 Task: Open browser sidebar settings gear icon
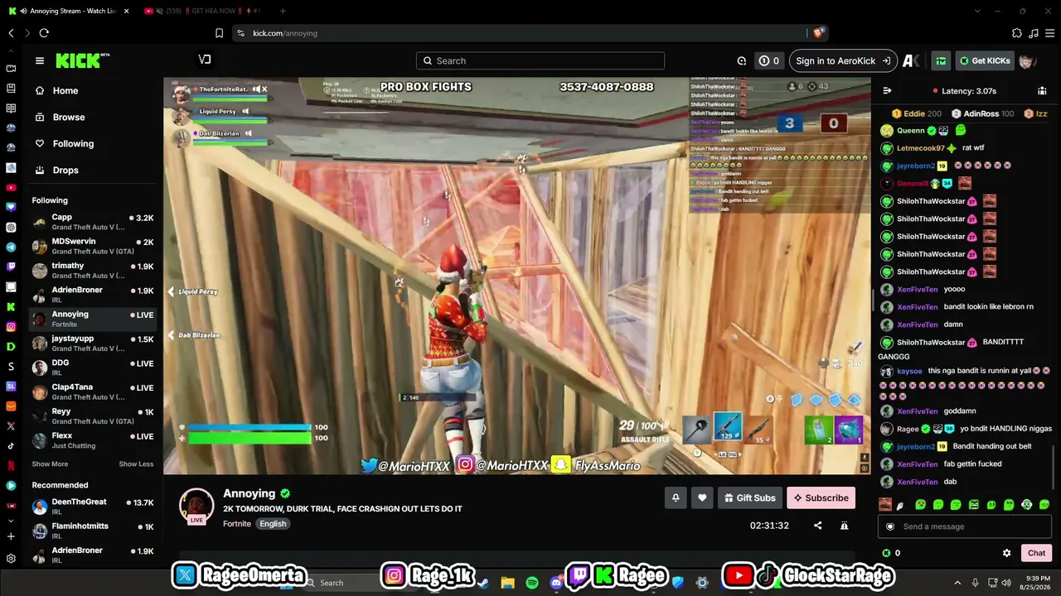click(11, 558)
